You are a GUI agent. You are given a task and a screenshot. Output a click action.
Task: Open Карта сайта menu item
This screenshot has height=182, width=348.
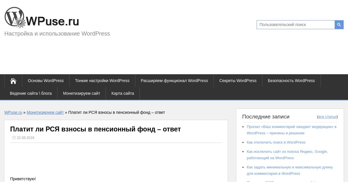point(123,93)
